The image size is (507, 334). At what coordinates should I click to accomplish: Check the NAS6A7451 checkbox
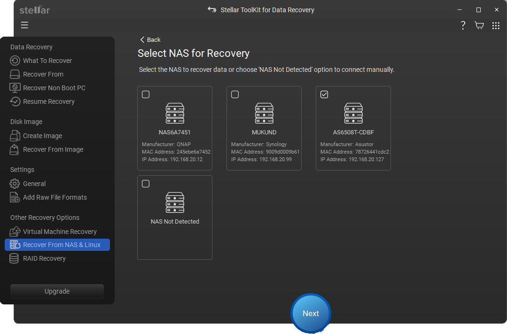(146, 94)
